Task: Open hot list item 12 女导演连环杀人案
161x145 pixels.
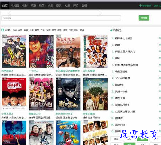Action: pyautogui.click(x=125, y=112)
